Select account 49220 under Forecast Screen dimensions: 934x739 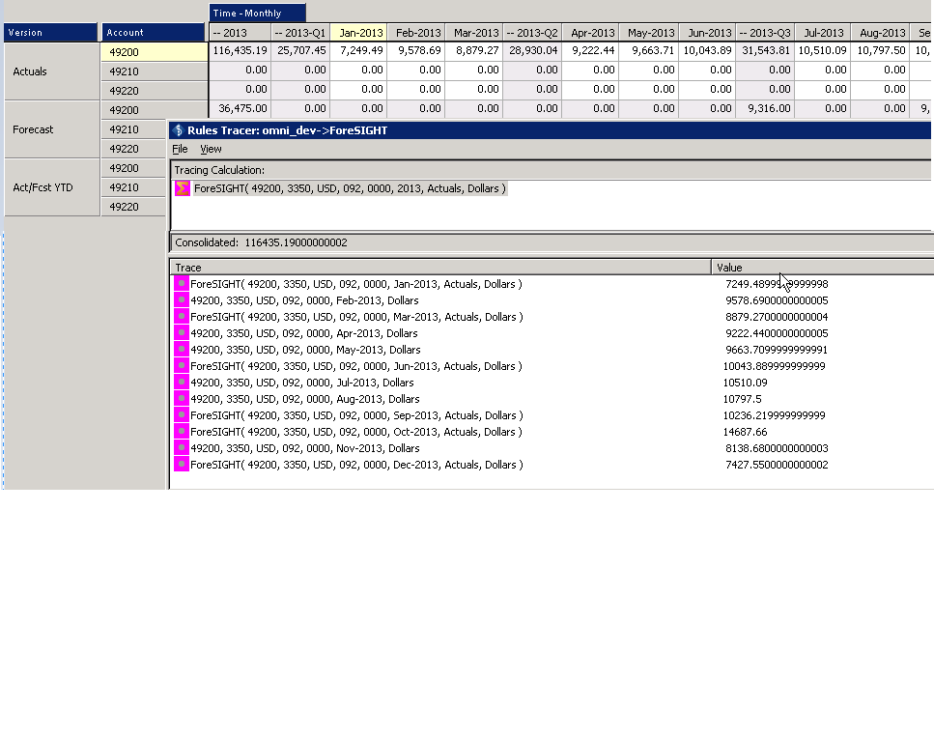tap(133, 149)
